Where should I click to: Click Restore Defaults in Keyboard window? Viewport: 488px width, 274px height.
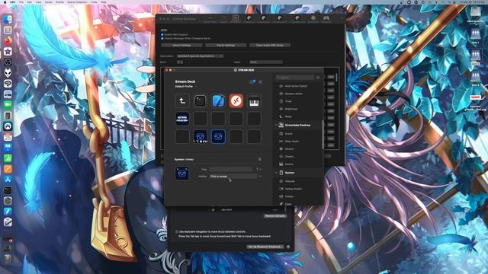275,216
